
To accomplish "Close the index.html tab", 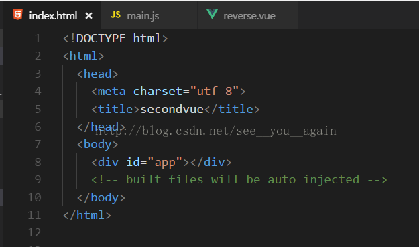I will coord(88,16).
